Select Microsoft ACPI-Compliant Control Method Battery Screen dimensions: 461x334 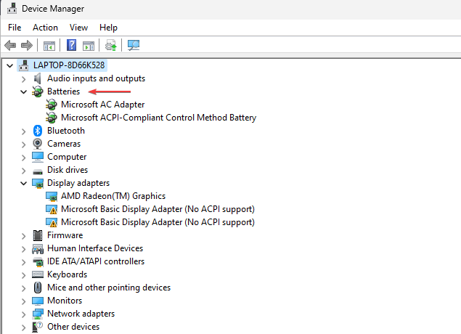[158, 118]
